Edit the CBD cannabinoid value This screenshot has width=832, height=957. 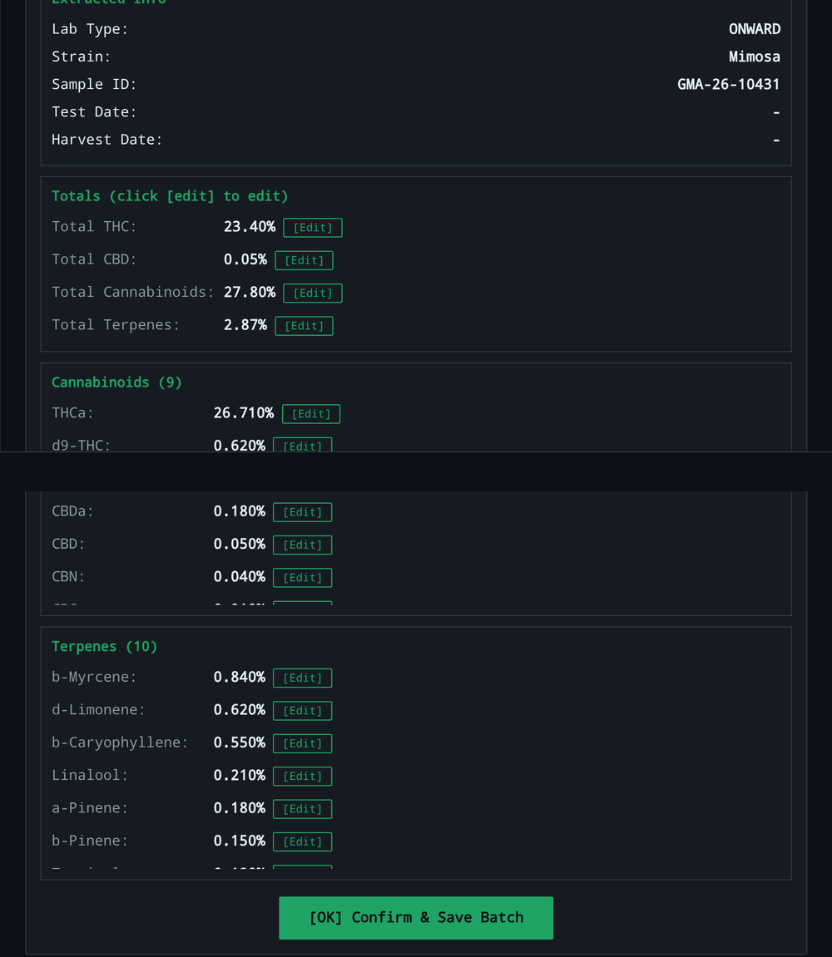302,545
